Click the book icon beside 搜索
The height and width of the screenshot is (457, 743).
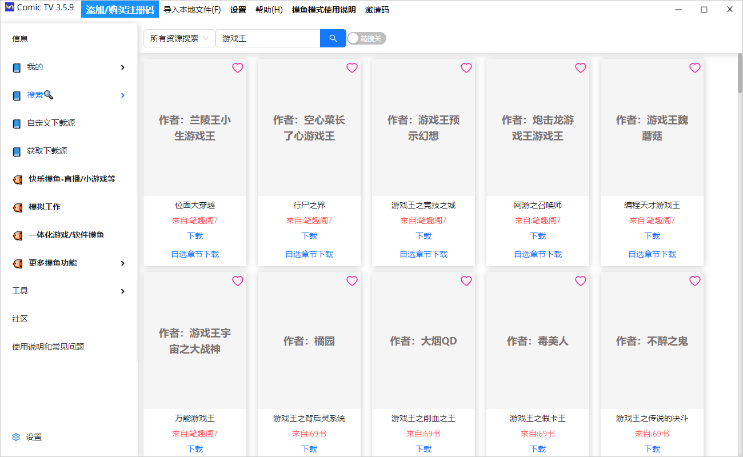[17, 95]
